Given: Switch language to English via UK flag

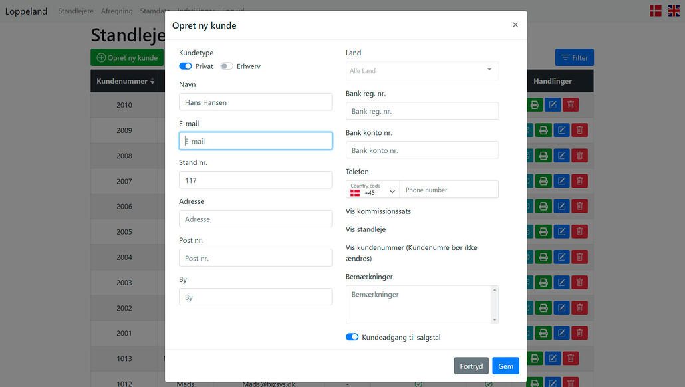Looking at the screenshot, I should tap(673, 11).
